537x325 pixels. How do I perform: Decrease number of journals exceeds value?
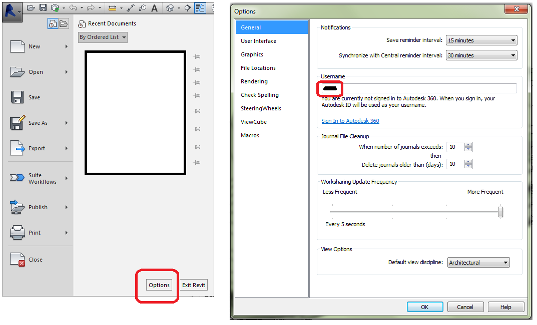tap(468, 149)
